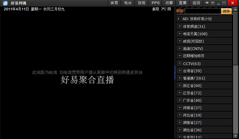This screenshot has width=239, height=139.
Task: Open the 体育 menu tab
Action: coord(114,3)
